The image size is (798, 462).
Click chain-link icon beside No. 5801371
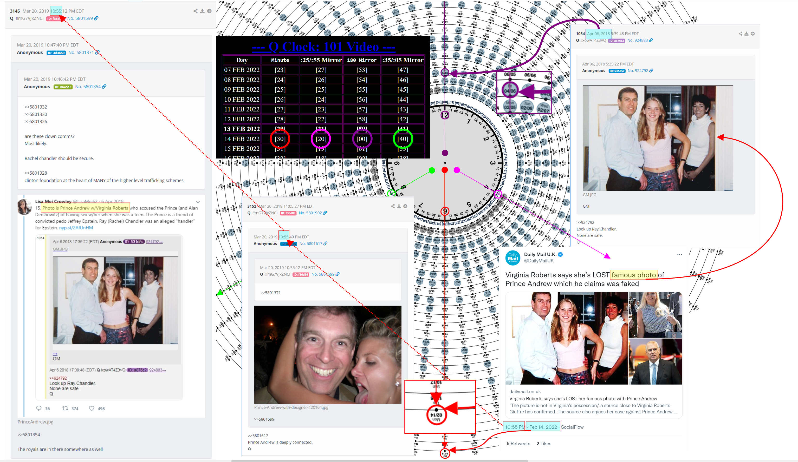(97, 52)
